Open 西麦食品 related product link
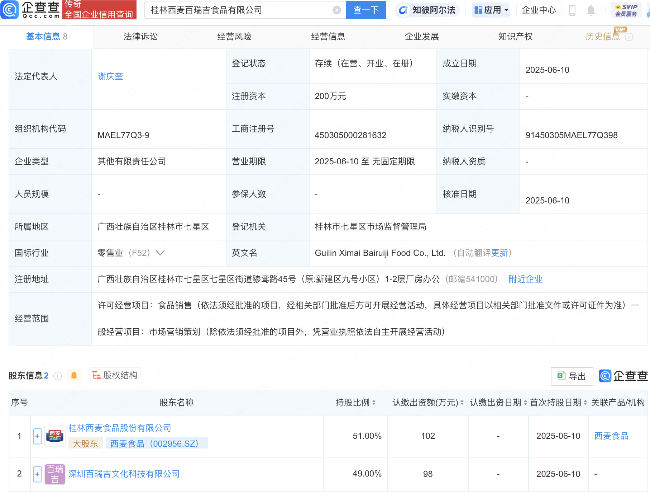The image size is (650, 493). pyautogui.click(x=611, y=436)
